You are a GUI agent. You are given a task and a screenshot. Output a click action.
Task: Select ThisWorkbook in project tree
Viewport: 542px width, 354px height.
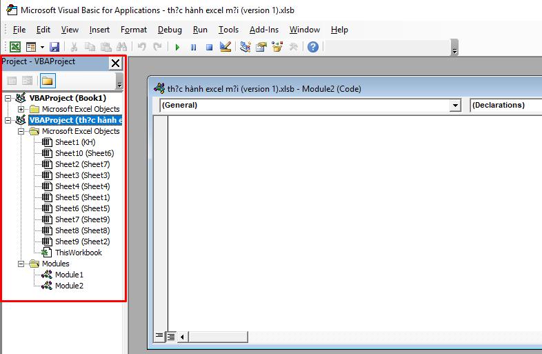point(79,253)
